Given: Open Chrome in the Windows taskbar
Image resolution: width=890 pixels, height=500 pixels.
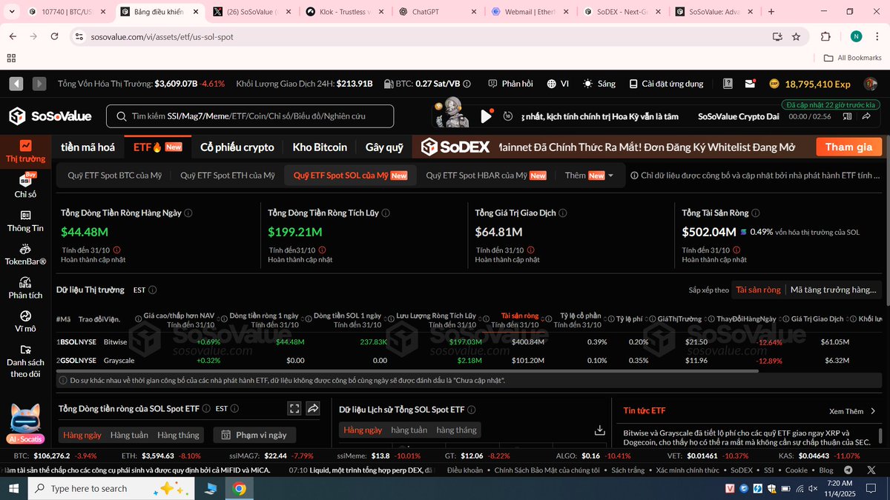Looking at the screenshot, I should (239, 488).
